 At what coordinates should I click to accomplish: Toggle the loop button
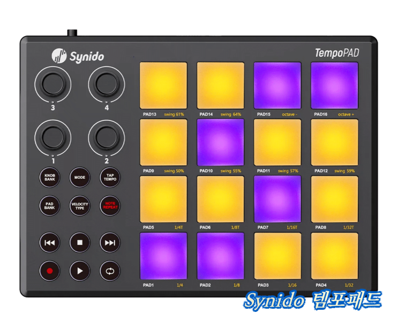coord(110,271)
